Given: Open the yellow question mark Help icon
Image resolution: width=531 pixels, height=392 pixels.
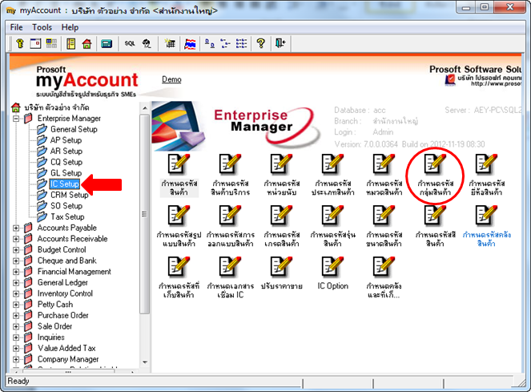Looking at the screenshot, I should [x=260, y=43].
